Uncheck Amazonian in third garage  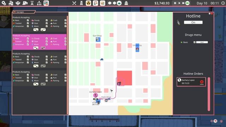[28, 62]
